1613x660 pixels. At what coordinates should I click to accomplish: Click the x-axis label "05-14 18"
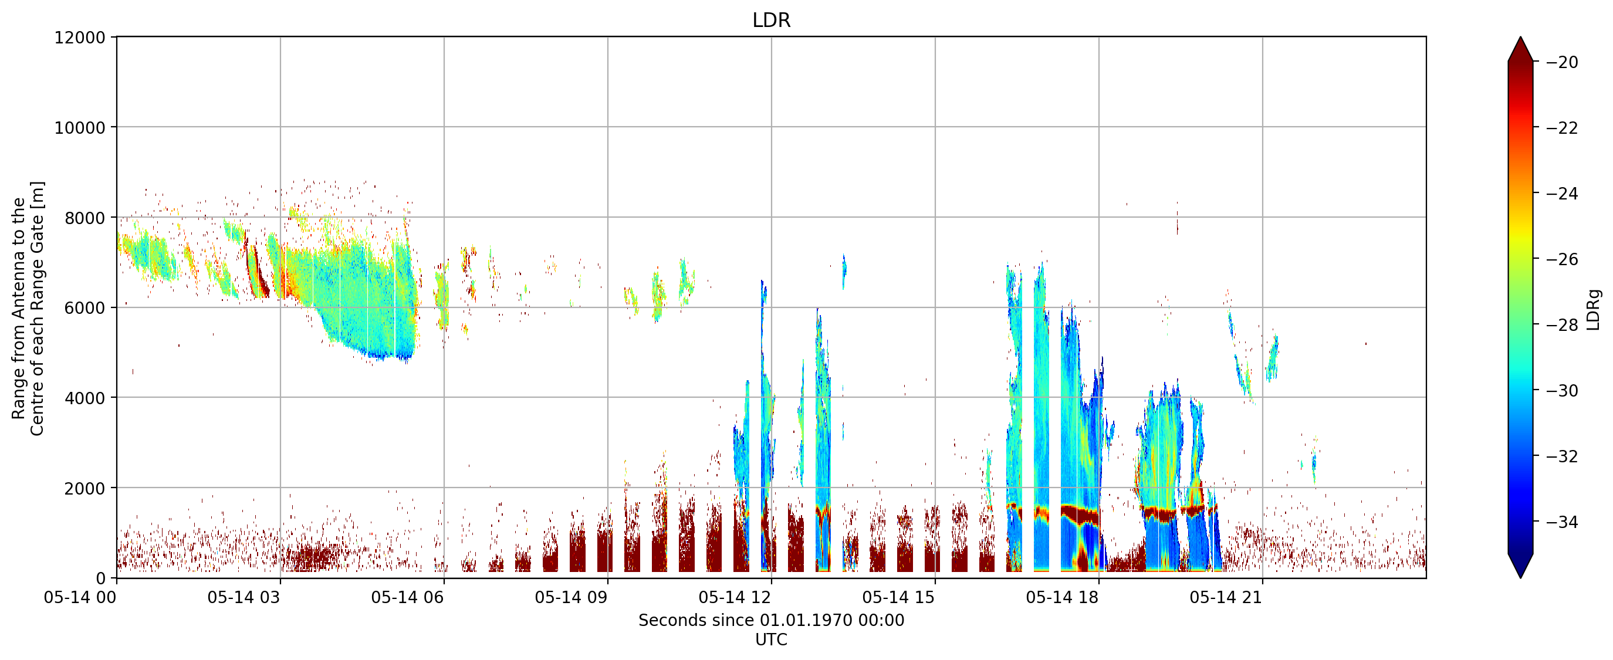[x=1062, y=597]
